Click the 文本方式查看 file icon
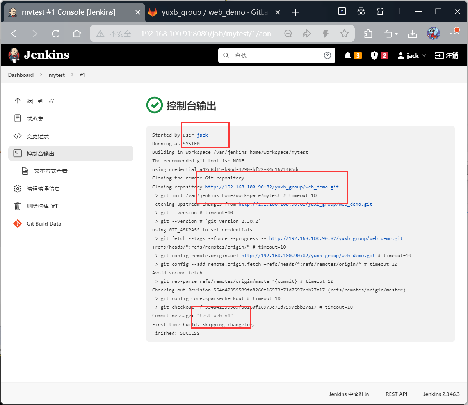The width and height of the screenshot is (468, 405). coord(25,171)
